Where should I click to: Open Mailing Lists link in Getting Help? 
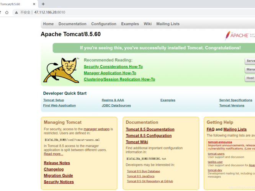pos(235,129)
